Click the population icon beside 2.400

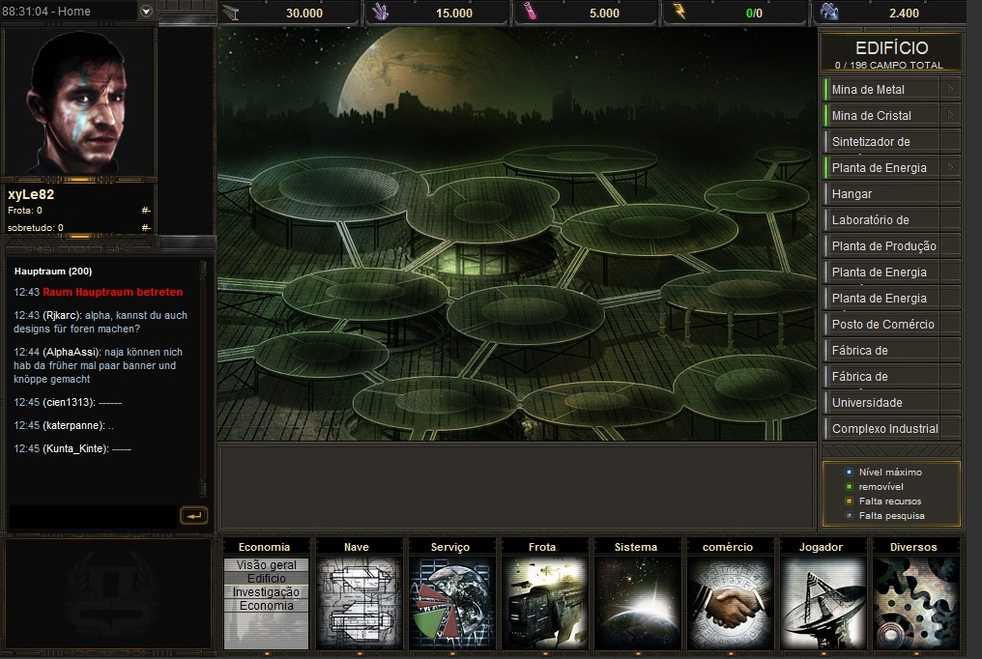point(830,12)
